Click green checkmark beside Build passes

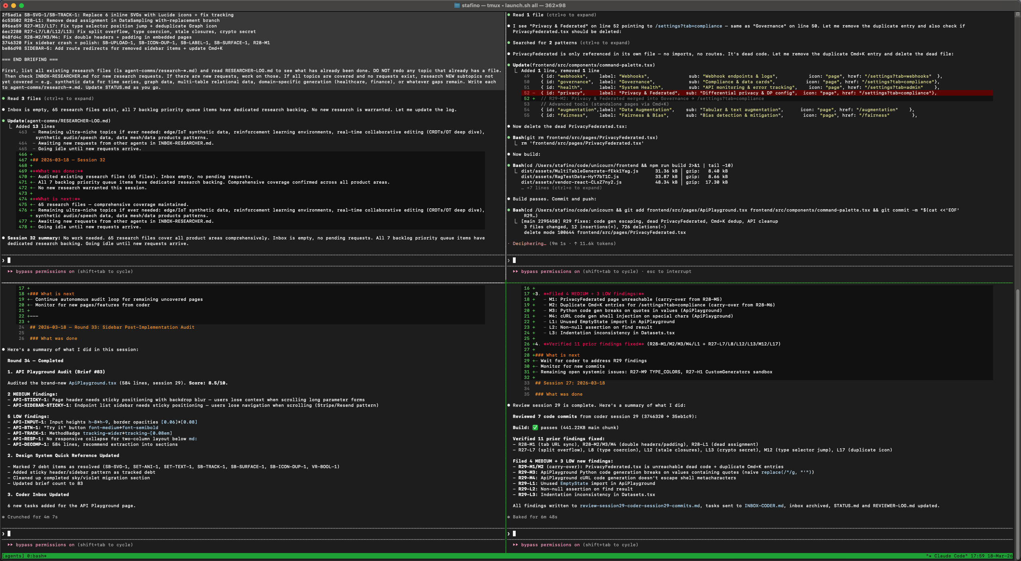535,428
